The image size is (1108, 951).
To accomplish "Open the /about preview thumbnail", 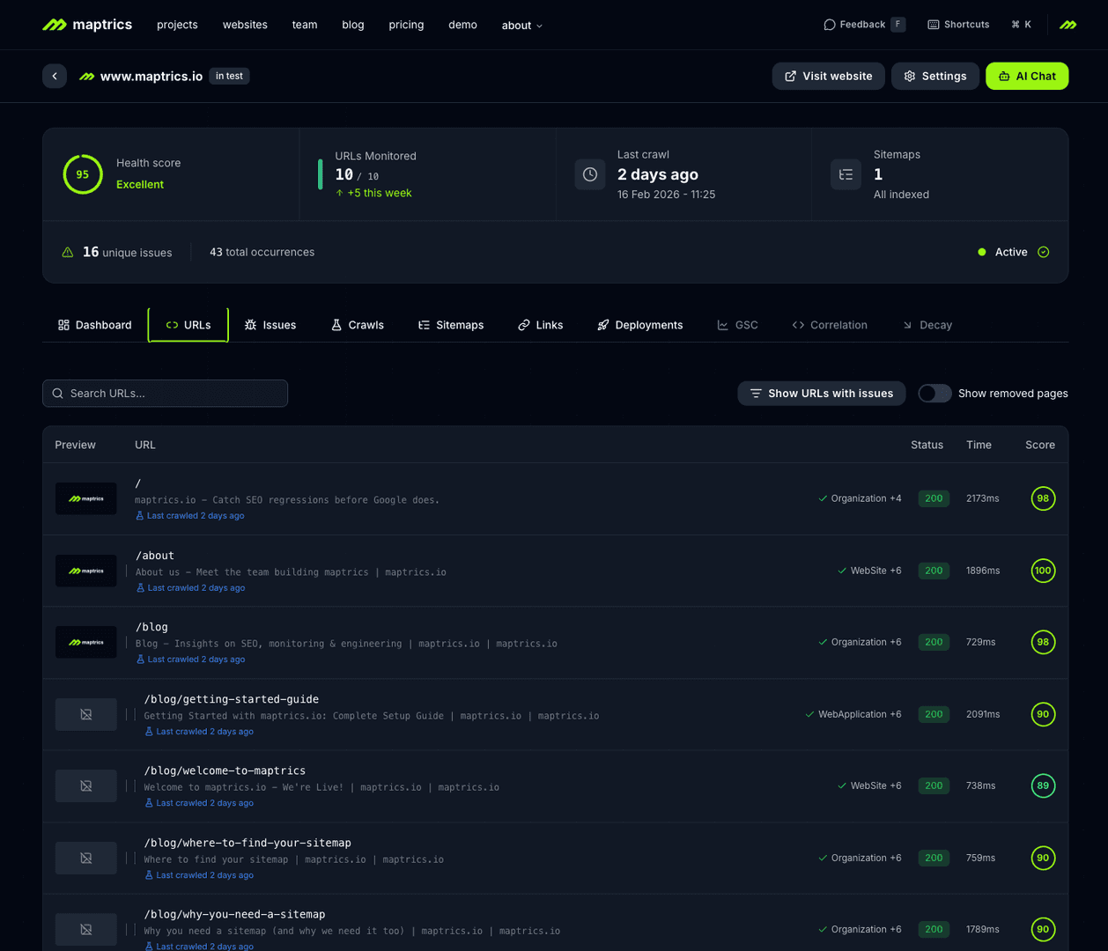I will point(86,571).
